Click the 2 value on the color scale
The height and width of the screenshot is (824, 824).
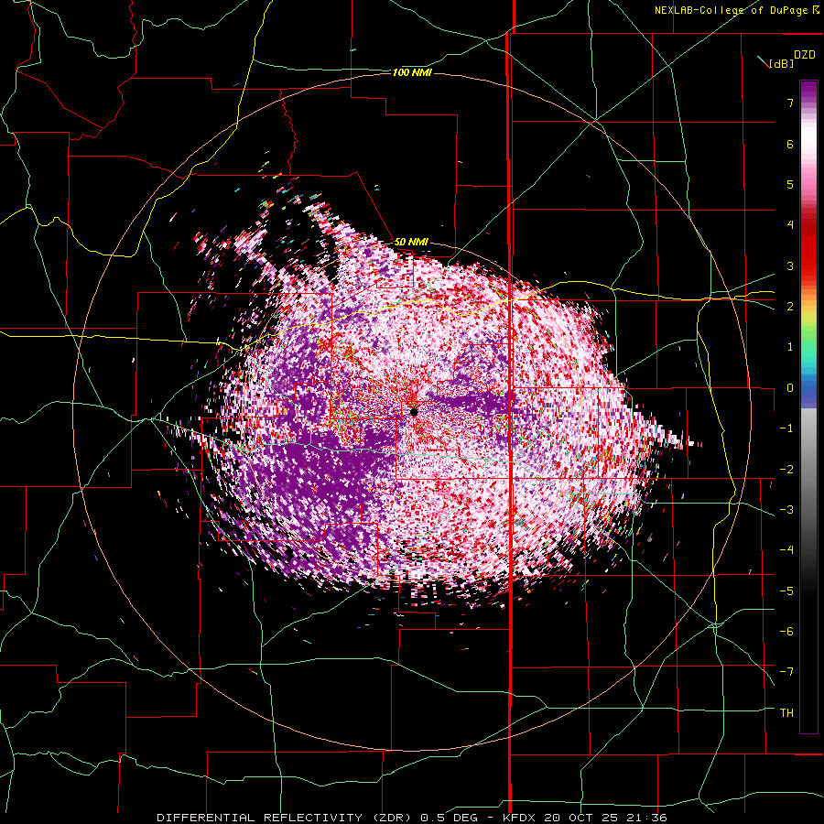pos(790,307)
